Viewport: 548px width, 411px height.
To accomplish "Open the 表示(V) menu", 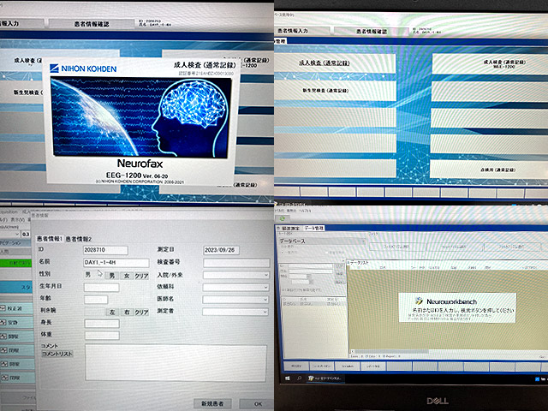I will pos(17,220).
